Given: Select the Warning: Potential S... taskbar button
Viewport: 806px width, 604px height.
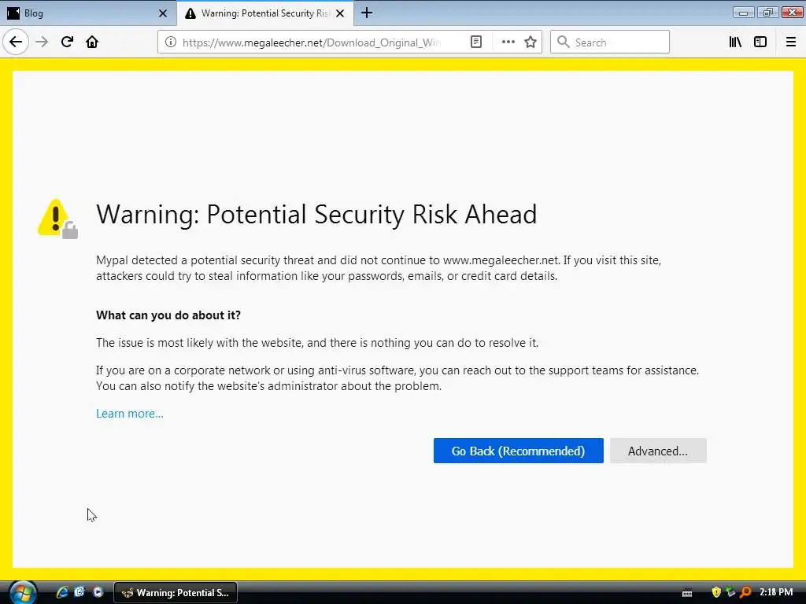Looking at the screenshot, I should click(176, 593).
